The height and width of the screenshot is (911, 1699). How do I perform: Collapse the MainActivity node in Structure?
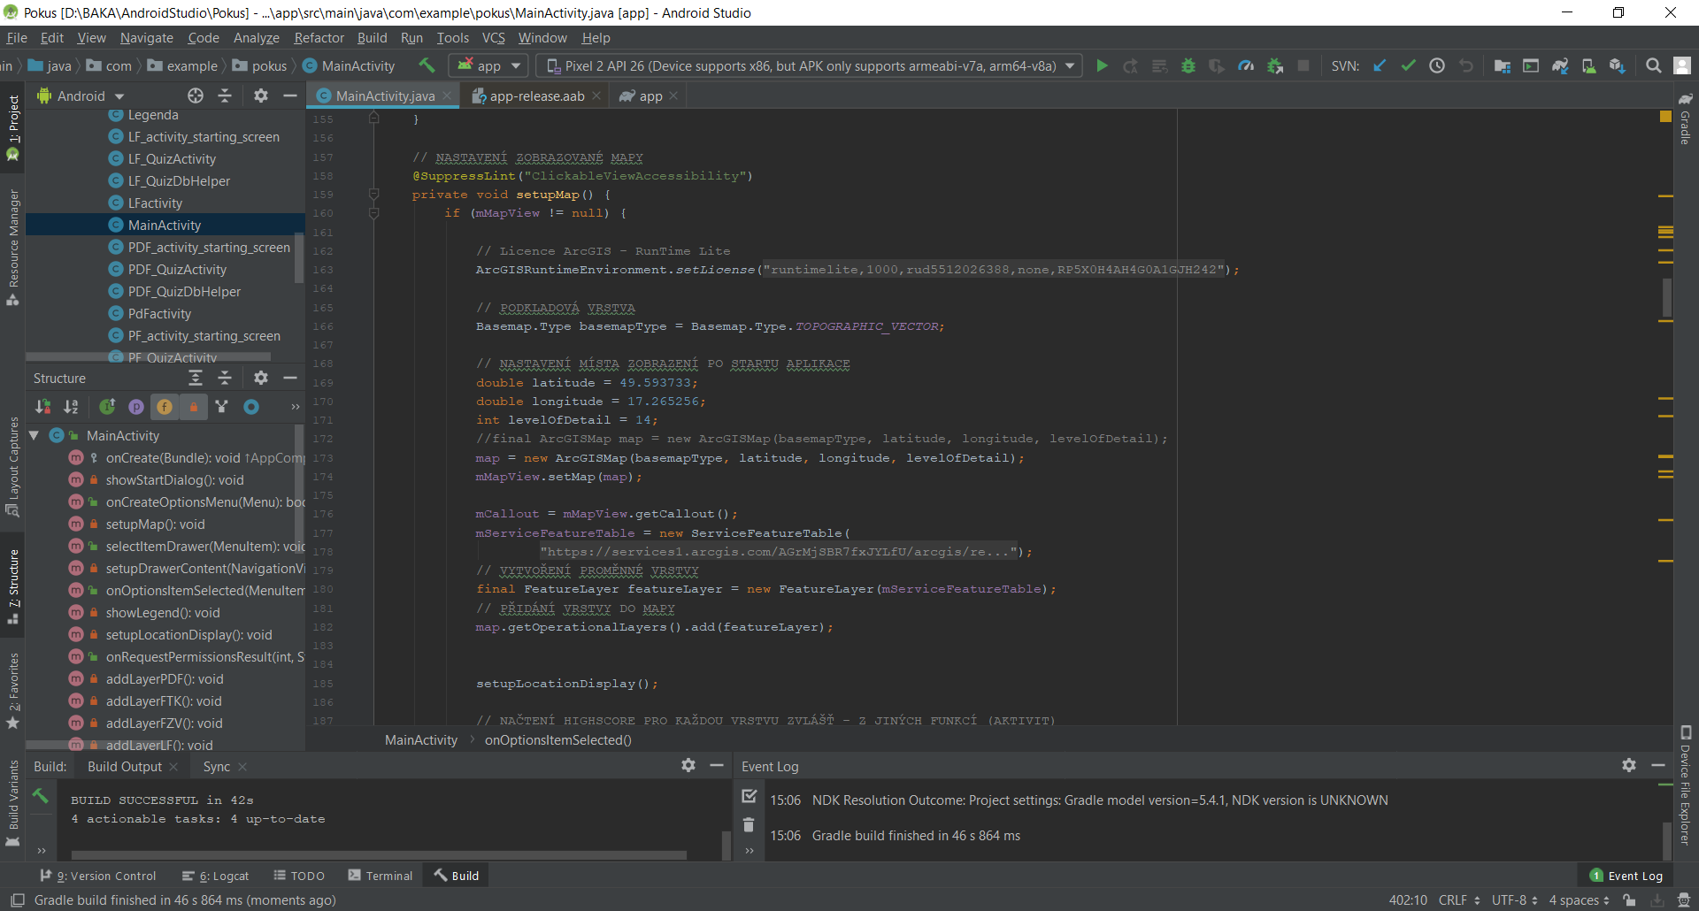click(35, 435)
